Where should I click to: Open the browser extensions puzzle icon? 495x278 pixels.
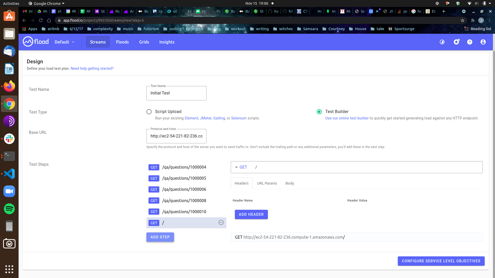473,20
